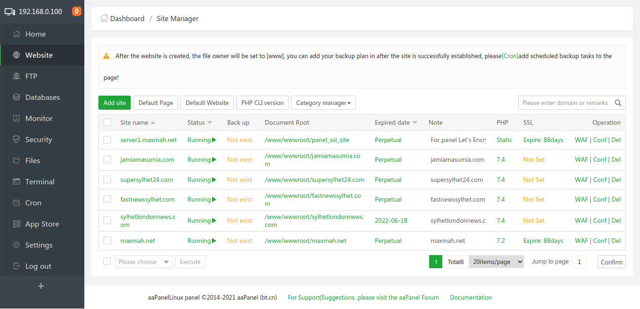Click the search magnifier icon
The image size is (640, 309).
click(618, 103)
